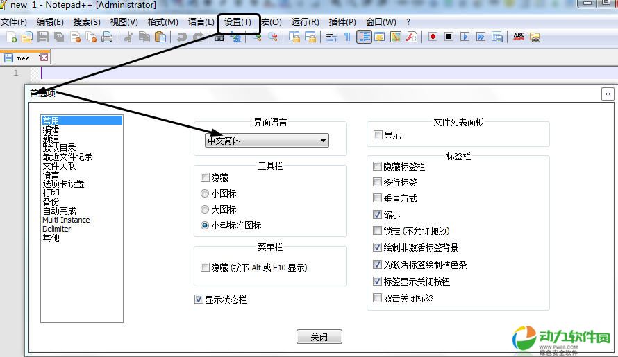Toggle the 双击关闭标签 checkbox
This screenshot has width=618, height=357.
(x=378, y=298)
